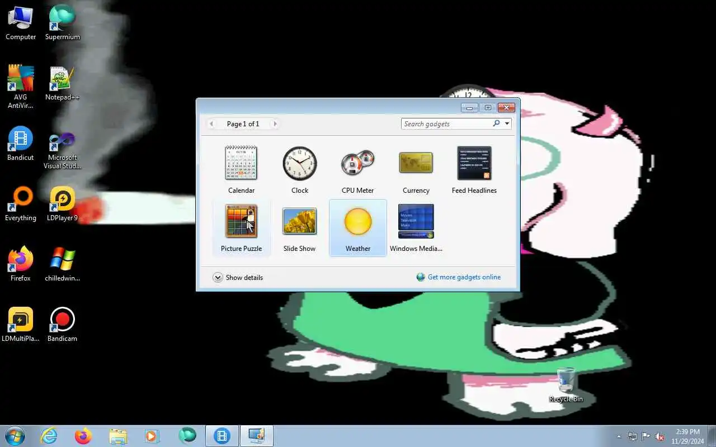Click the Weather gadget
716x447 pixels.
(358, 228)
